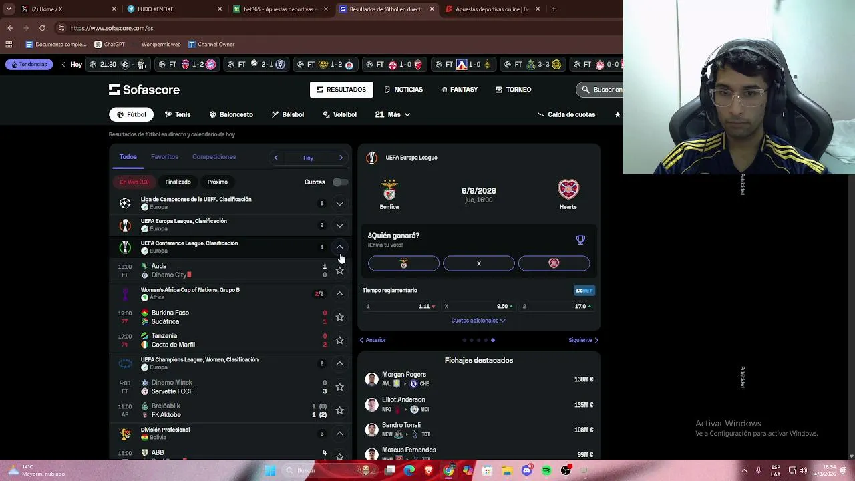Star the Tanzania vs Costa de Marfil match
This screenshot has width=855, height=481.
339,341
